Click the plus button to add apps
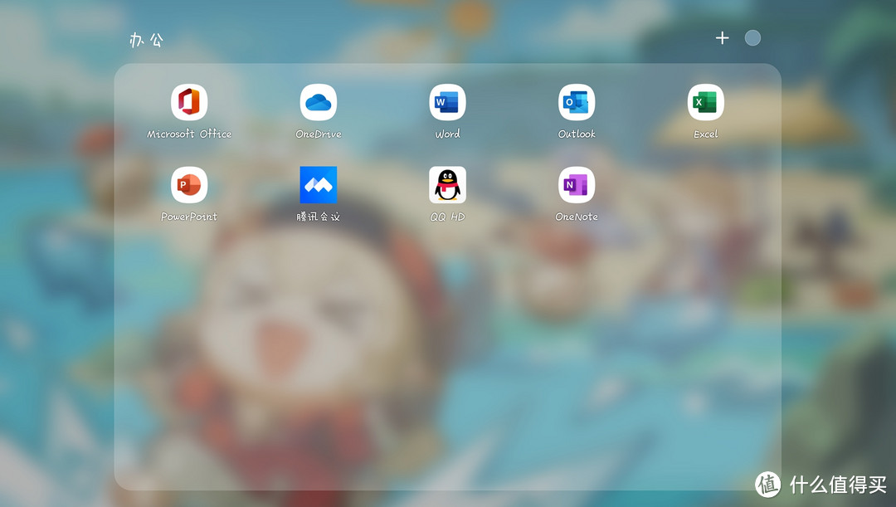This screenshot has height=507, width=896. click(723, 38)
